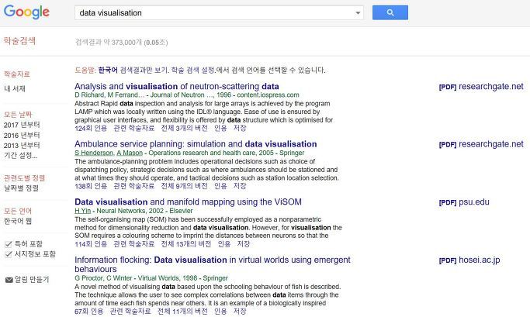Click author H Yin

click(83, 211)
